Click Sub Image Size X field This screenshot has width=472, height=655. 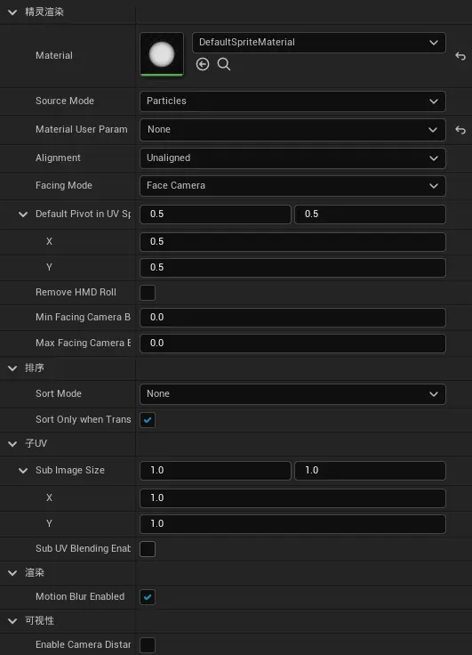(292, 498)
